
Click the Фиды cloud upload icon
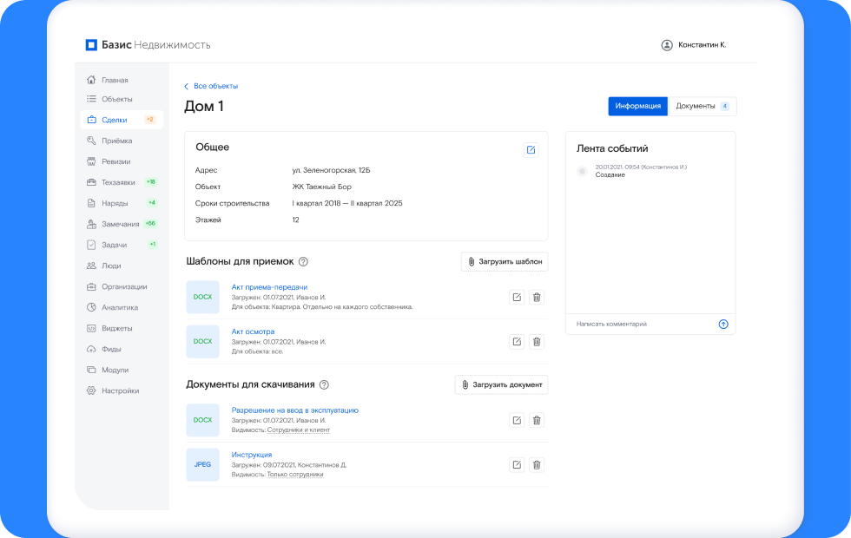91,349
